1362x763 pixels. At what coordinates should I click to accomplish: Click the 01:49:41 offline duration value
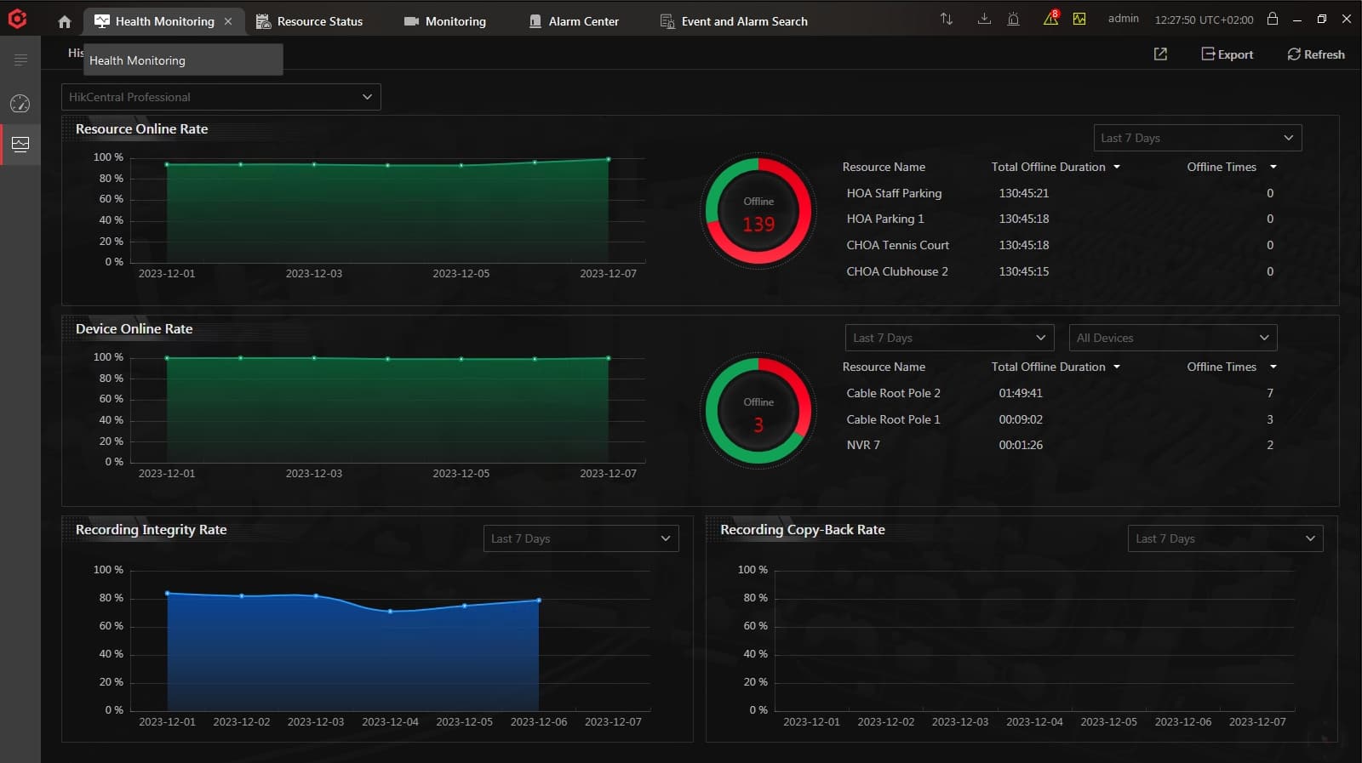click(x=1021, y=393)
